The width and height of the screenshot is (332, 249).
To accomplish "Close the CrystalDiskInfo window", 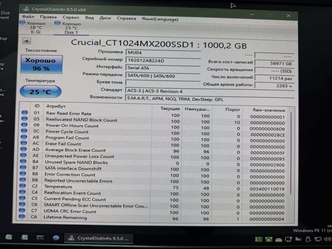I will pyautogui.click(x=288, y=16).
